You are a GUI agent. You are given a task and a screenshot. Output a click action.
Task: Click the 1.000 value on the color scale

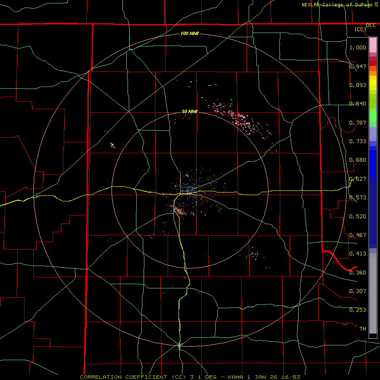point(358,47)
